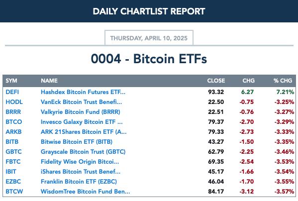Open the FBTC ticker link
Viewport: 298px width, 201px height.
(13, 162)
